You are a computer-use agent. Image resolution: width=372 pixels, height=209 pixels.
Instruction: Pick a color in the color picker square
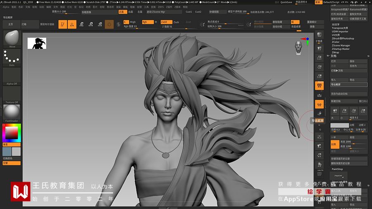(11, 133)
